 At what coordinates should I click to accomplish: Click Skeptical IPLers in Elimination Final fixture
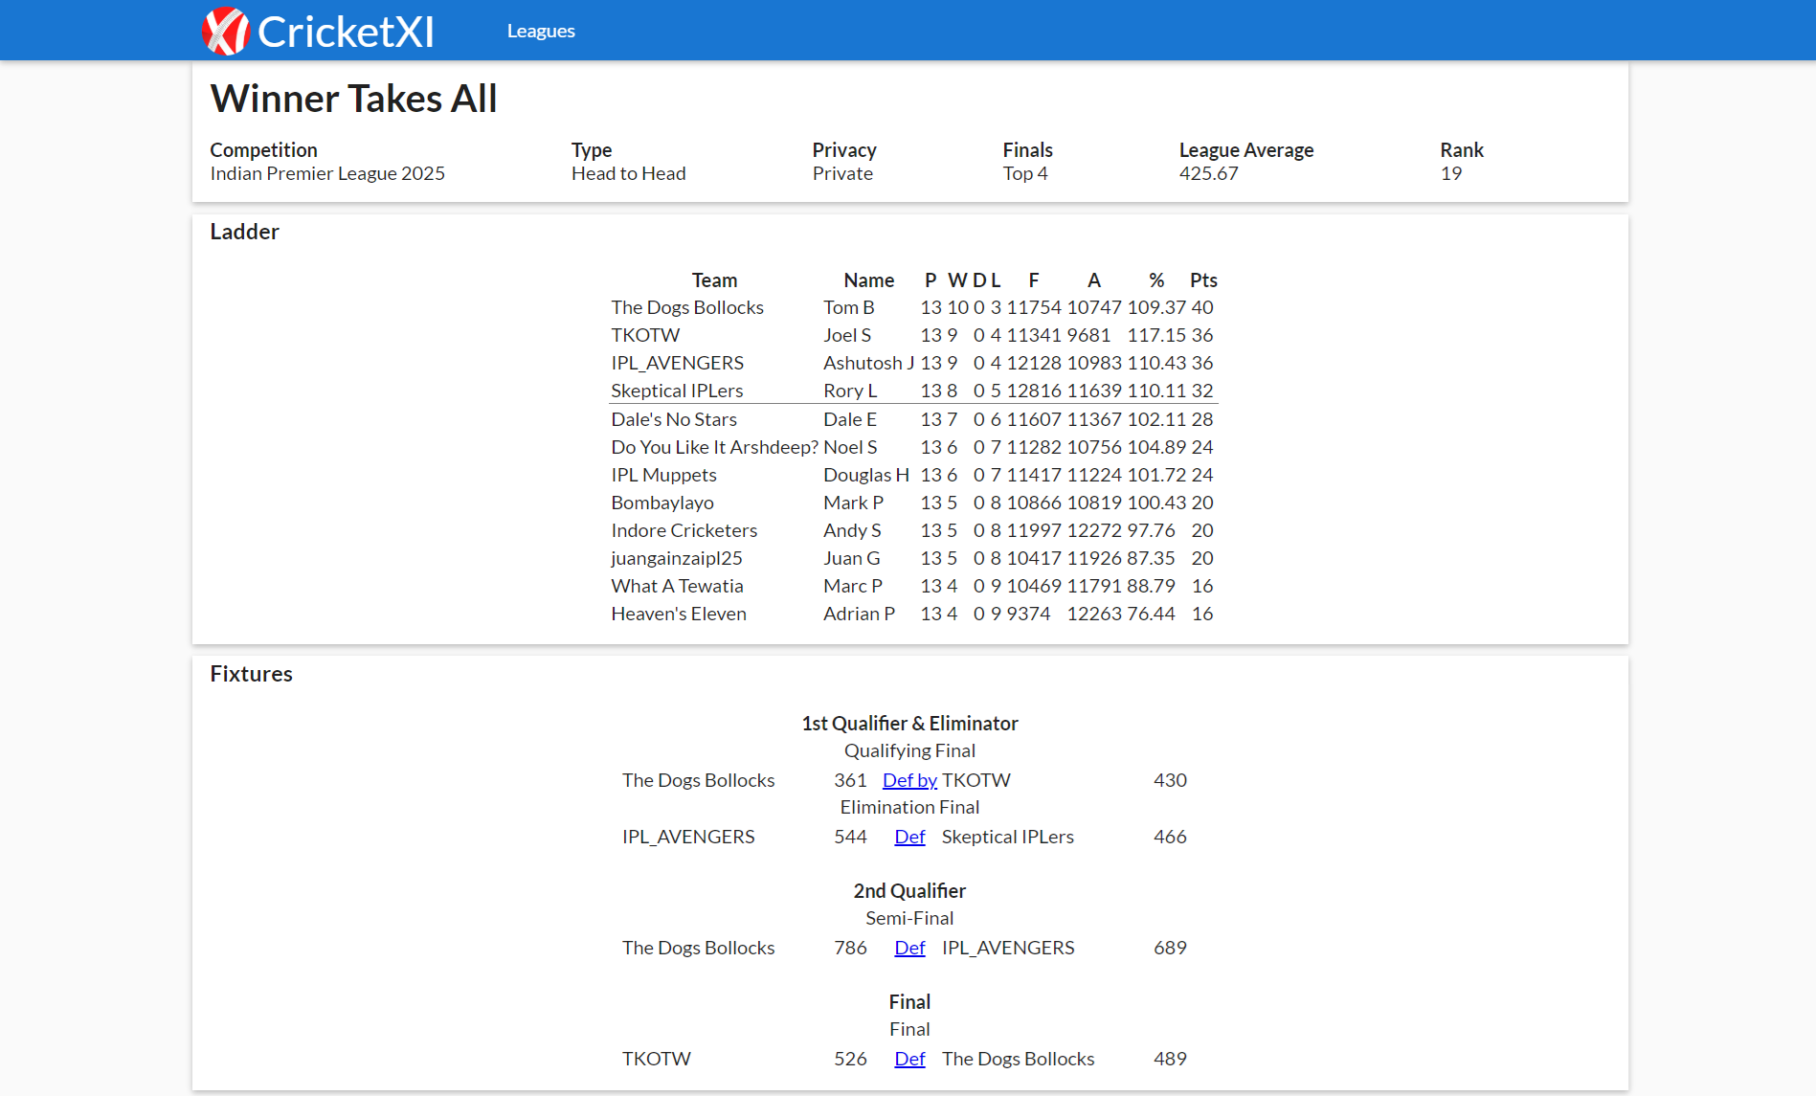(x=1007, y=837)
